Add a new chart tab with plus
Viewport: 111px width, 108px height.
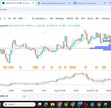pos(24,96)
